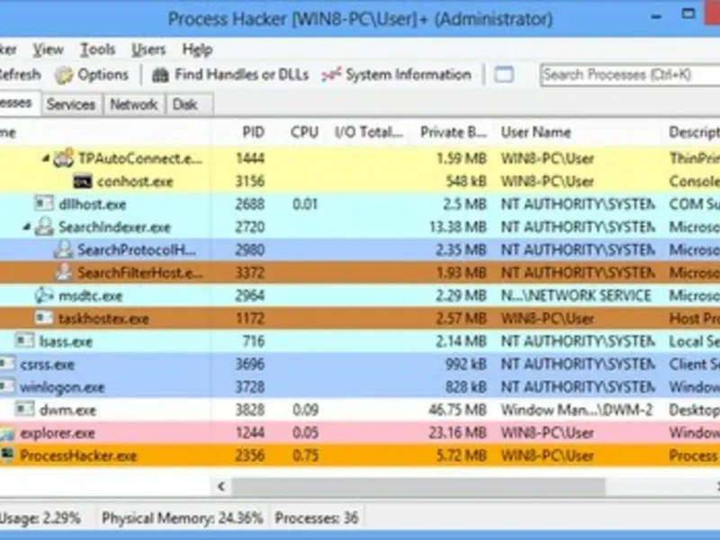720x540 pixels.
Task: Click the NETWORK SERVICE user name cell
Action: point(576,296)
